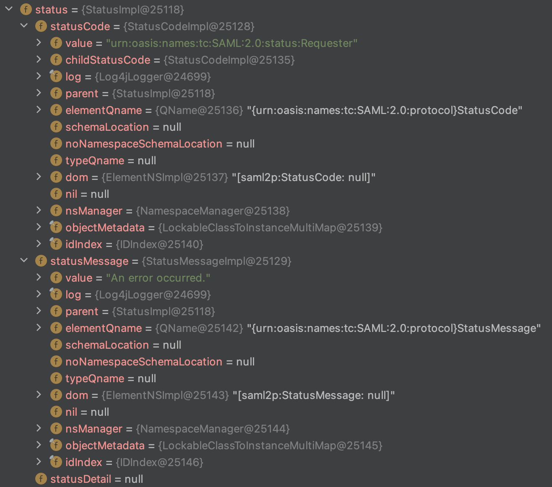Select nsManager NamespaceManager@25138 row
Screen dimensions: 552x487
click(x=177, y=211)
